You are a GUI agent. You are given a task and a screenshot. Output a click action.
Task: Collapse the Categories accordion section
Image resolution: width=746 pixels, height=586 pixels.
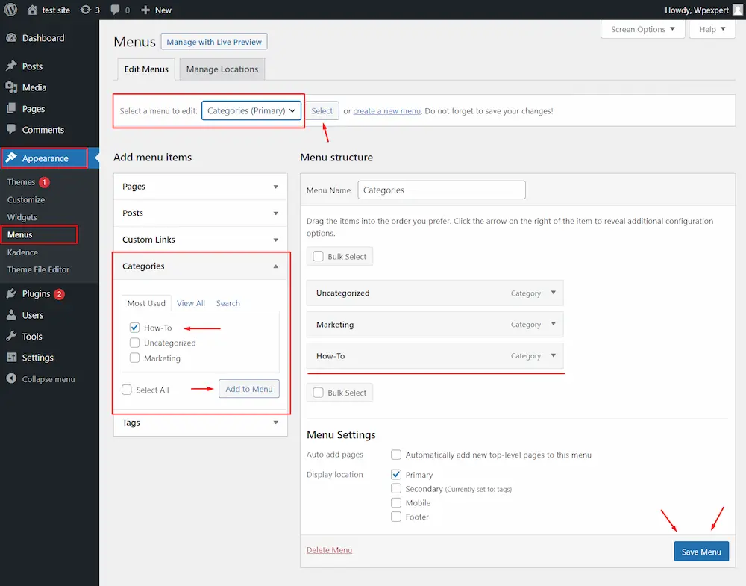200,266
